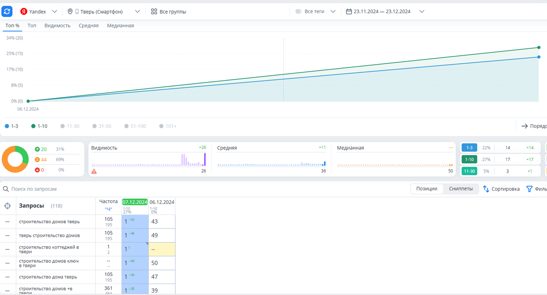
Task: Toggle the Все теги switch
Action: [x=299, y=11]
